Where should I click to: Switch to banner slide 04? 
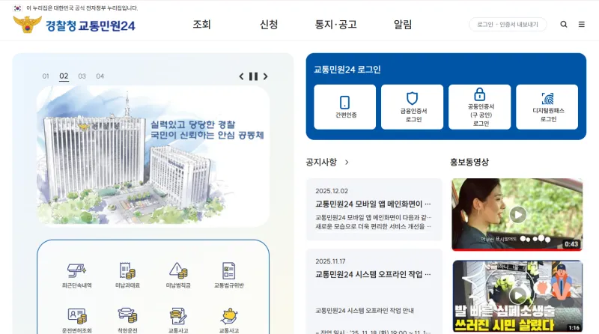pyautogui.click(x=100, y=76)
